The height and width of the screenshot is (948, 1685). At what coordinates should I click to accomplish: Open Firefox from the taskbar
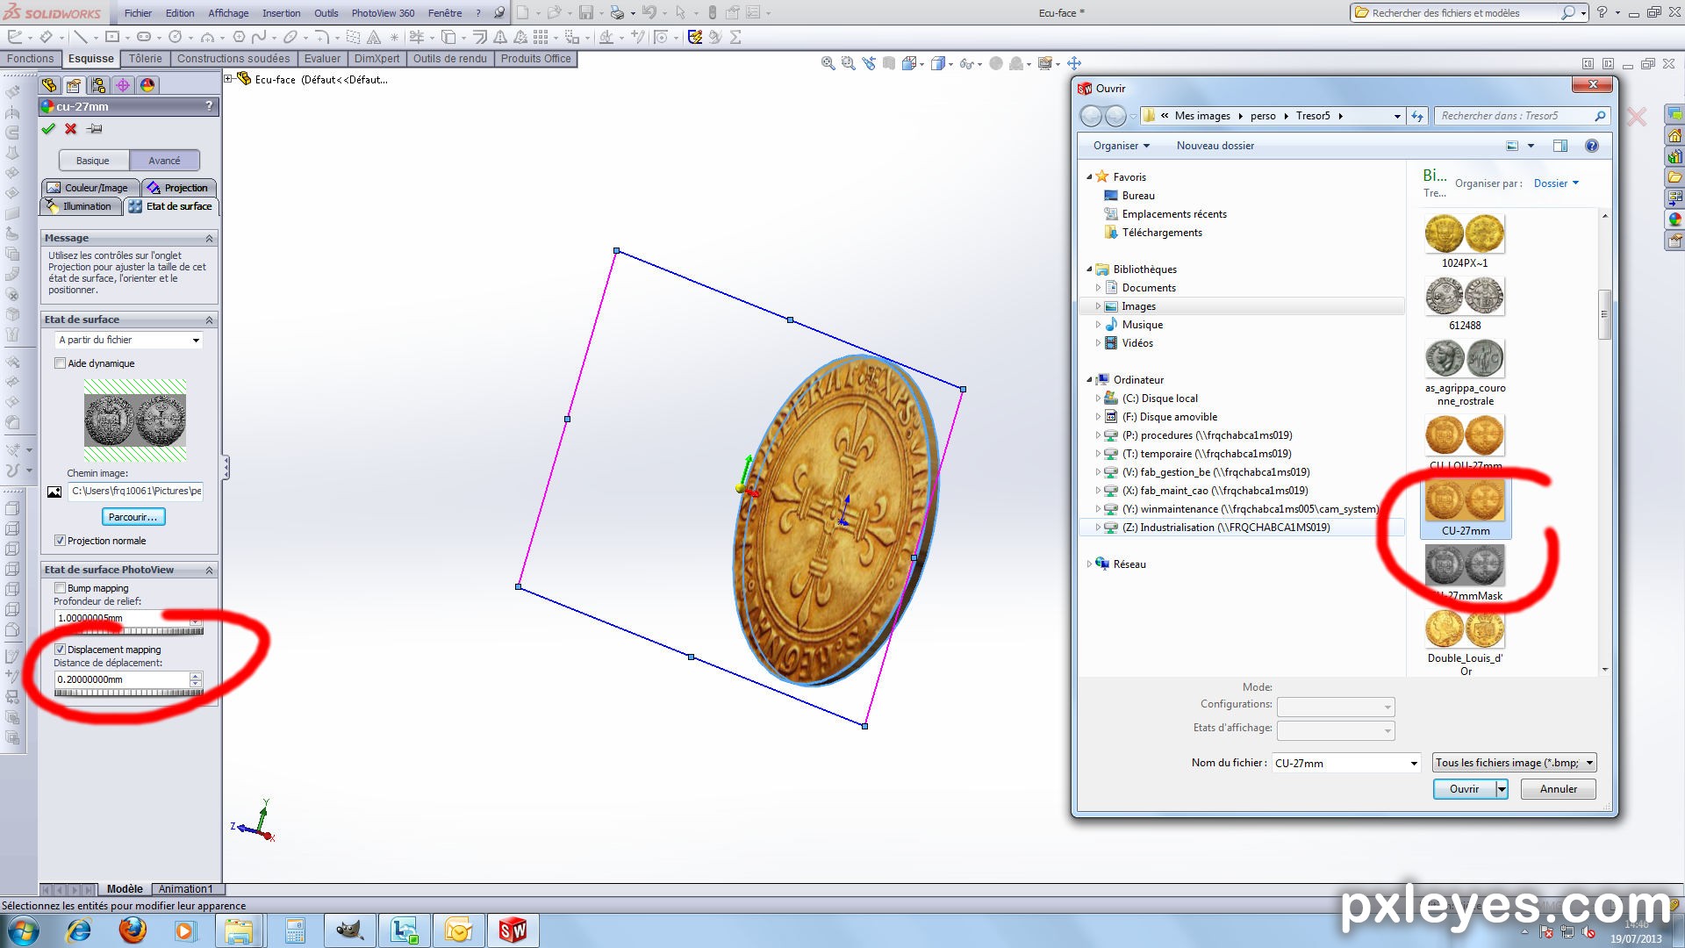[x=133, y=930]
